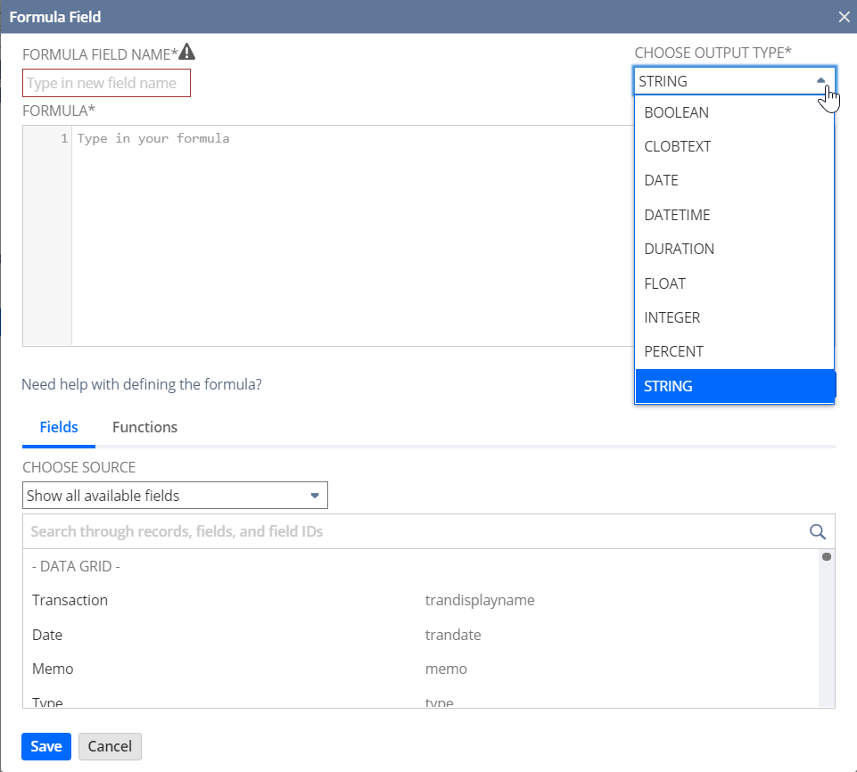Save the formula field

[x=46, y=746]
